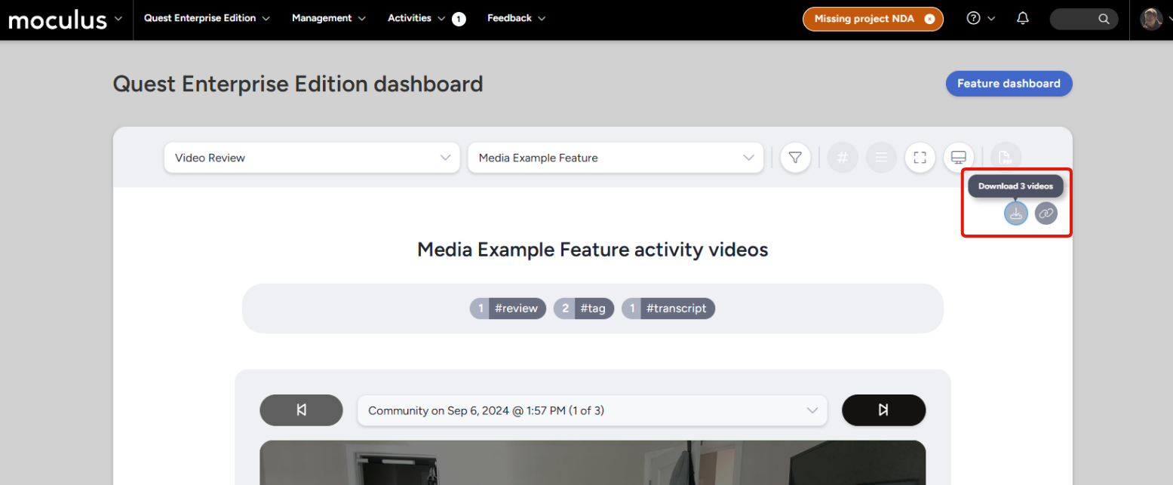The height and width of the screenshot is (485, 1173).
Task: Expand the Media Example Feature dropdown
Action: coord(615,158)
